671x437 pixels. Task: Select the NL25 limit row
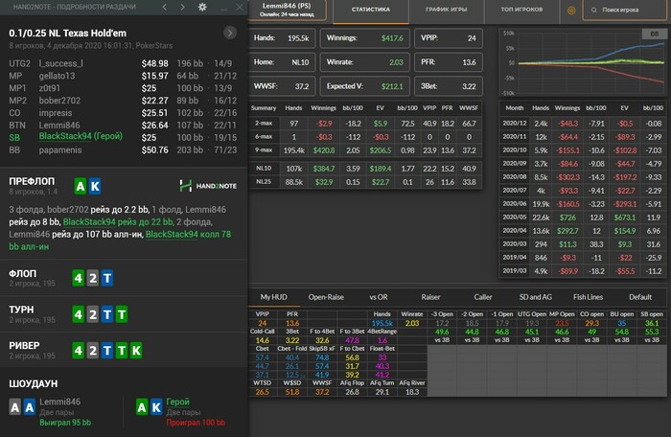tap(365, 182)
